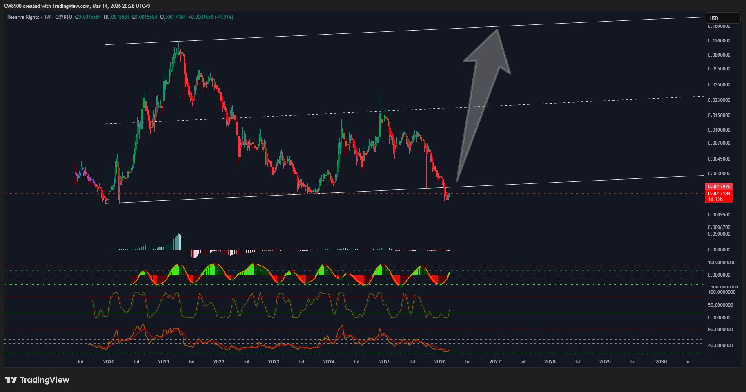Click the 0.0550000 price axis label

719,69
